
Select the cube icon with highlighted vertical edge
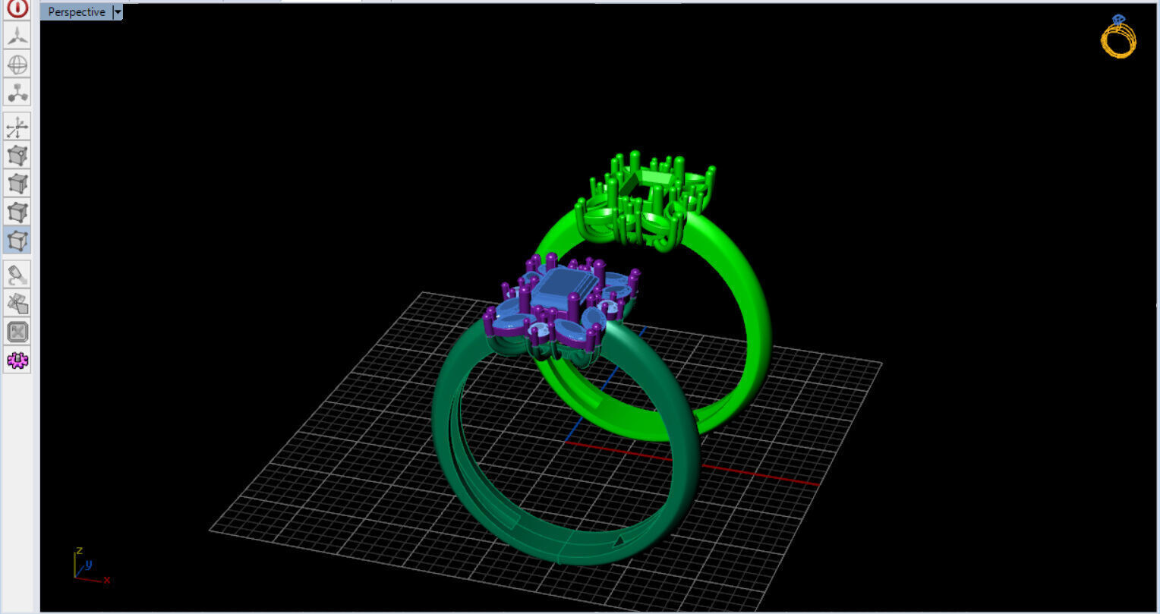coord(17,184)
